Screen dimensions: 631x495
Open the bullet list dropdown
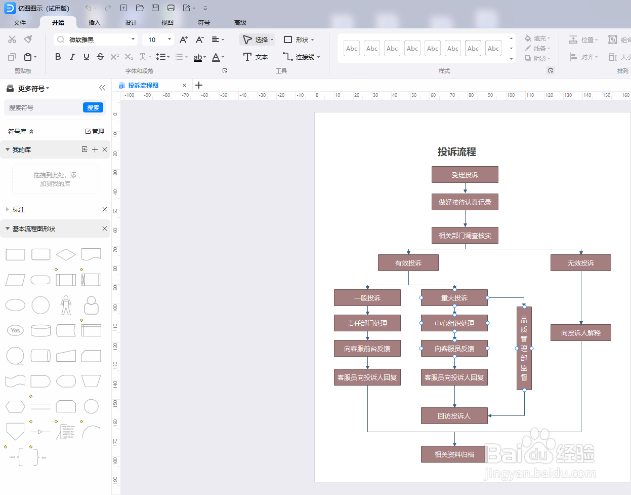coord(181,57)
